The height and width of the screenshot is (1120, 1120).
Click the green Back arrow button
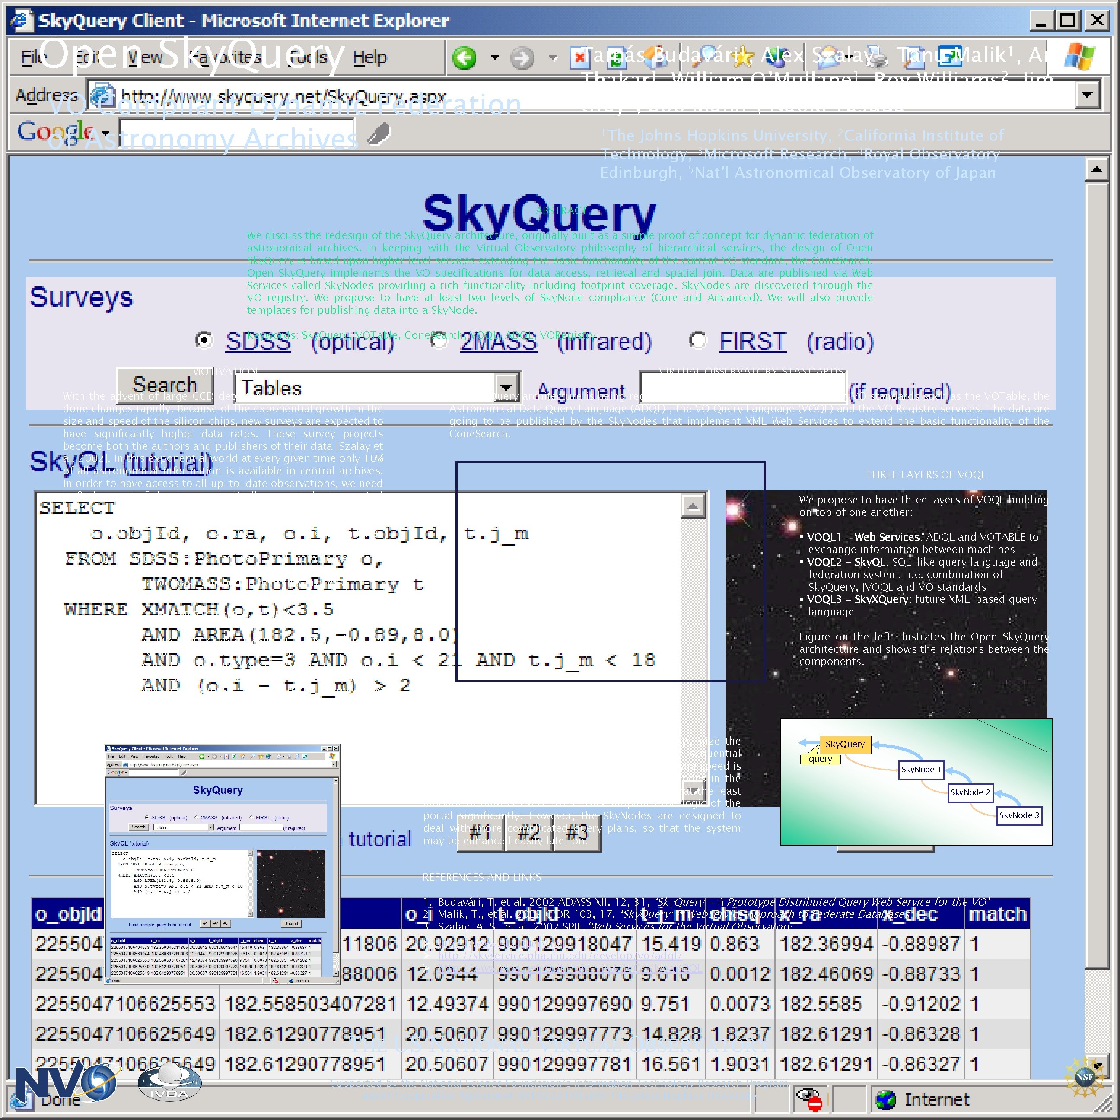pos(464,57)
